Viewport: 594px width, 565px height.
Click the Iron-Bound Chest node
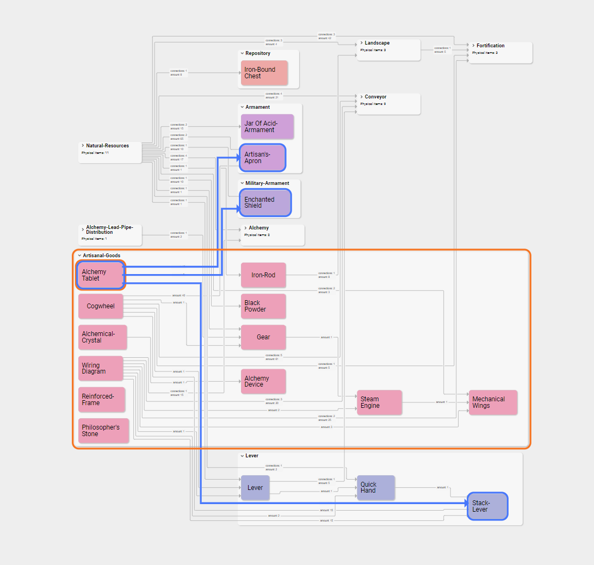pos(264,73)
